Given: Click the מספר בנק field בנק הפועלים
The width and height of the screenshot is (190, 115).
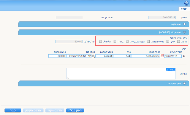Looking at the screenshot, I should click(x=79, y=56).
